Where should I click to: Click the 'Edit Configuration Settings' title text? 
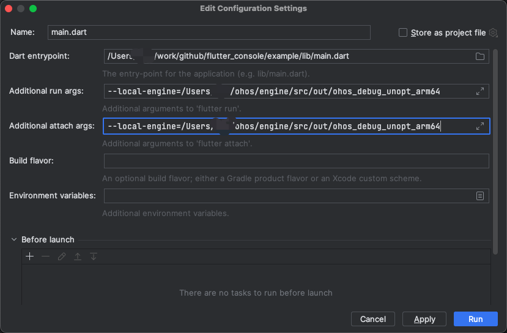coord(253,9)
